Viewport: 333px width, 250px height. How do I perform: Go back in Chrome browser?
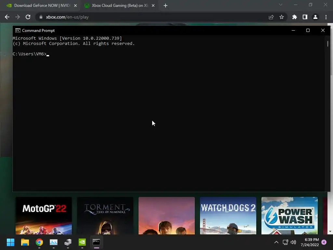tap(7, 17)
